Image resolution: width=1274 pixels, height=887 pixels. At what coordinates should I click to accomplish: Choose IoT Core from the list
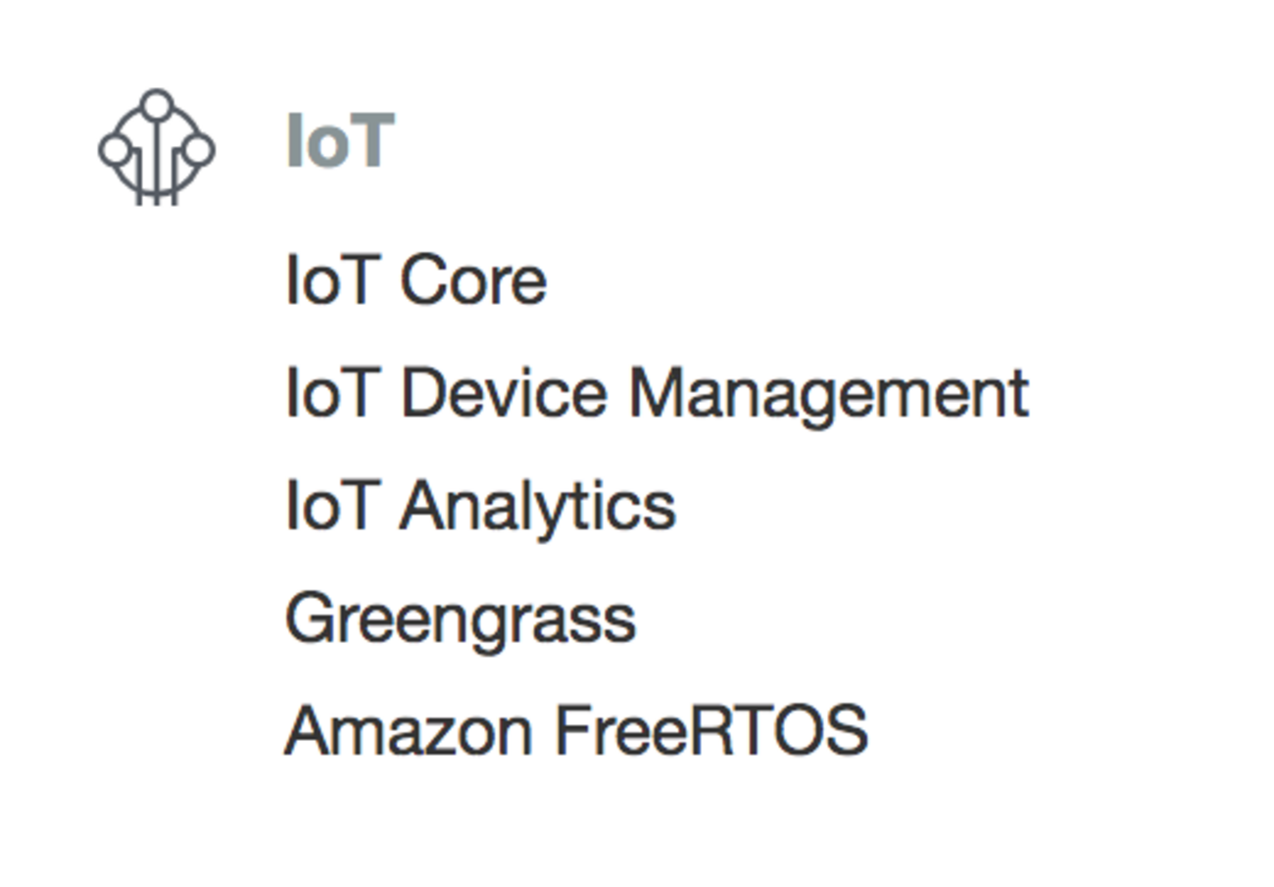coord(416,280)
